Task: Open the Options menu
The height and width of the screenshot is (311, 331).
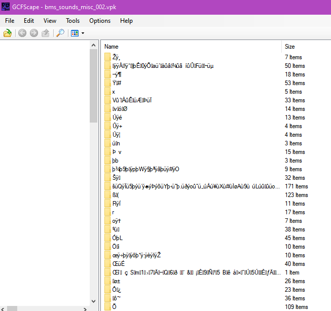Action: (100, 21)
